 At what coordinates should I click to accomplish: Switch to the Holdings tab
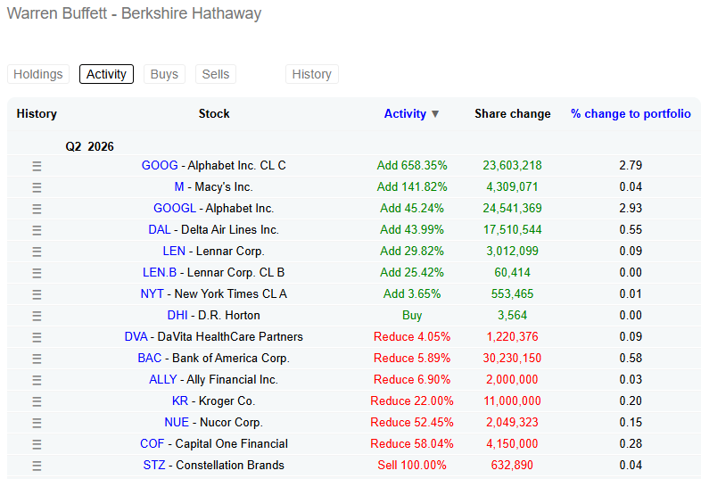tap(38, 74)
